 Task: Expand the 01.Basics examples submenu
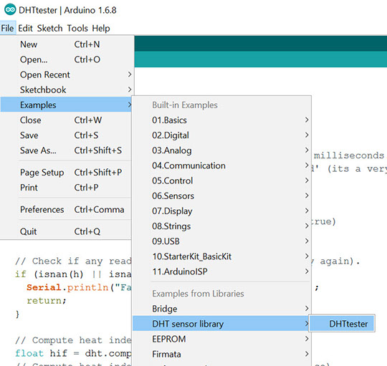(221, 120)
